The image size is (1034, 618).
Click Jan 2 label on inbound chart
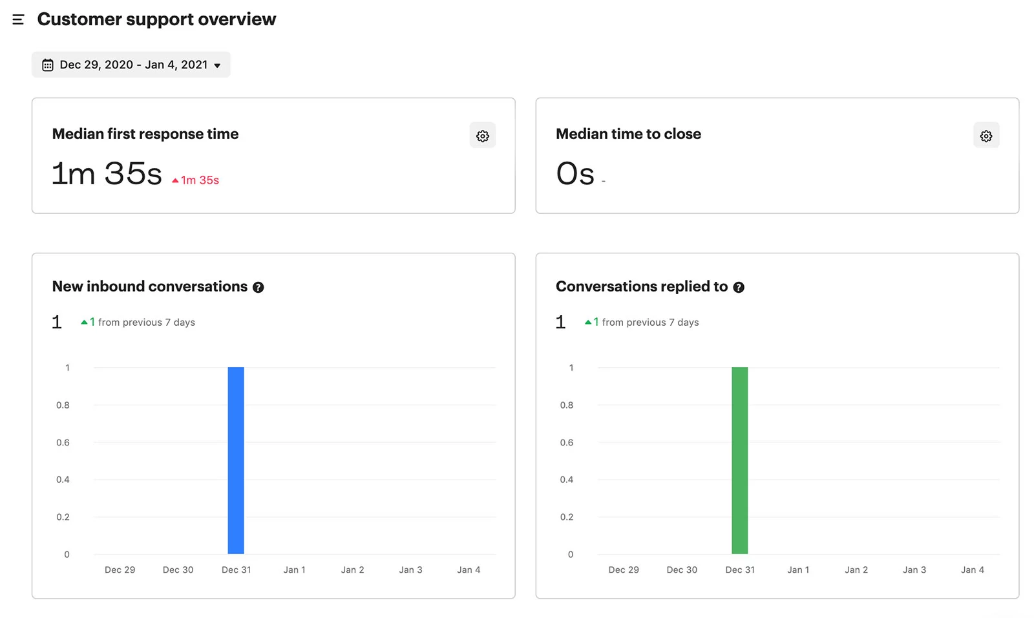click(353, 570)
